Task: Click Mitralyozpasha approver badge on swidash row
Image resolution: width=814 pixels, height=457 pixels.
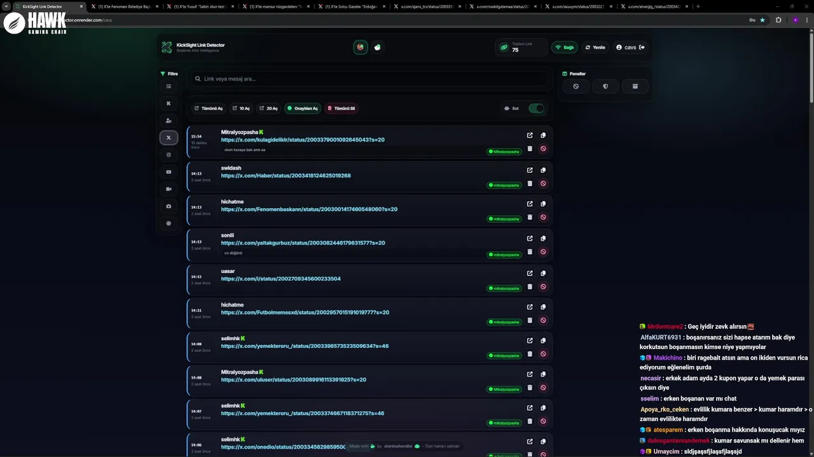Action: [x=504, y=185]
